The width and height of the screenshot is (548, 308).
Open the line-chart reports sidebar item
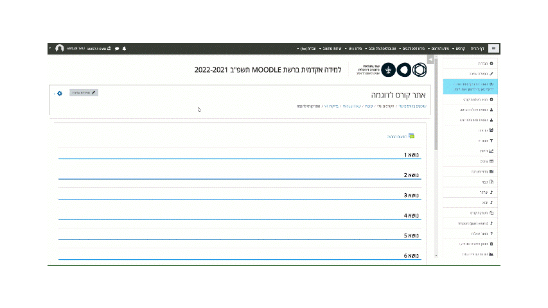coord(470,151)
